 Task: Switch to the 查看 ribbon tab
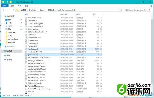pyautogui.click(x=27, y=6)
